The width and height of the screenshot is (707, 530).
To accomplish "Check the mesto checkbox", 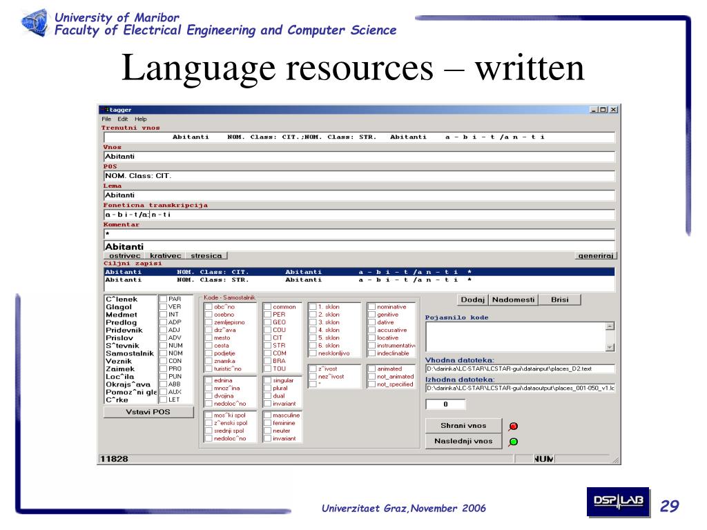I will 209,338.
